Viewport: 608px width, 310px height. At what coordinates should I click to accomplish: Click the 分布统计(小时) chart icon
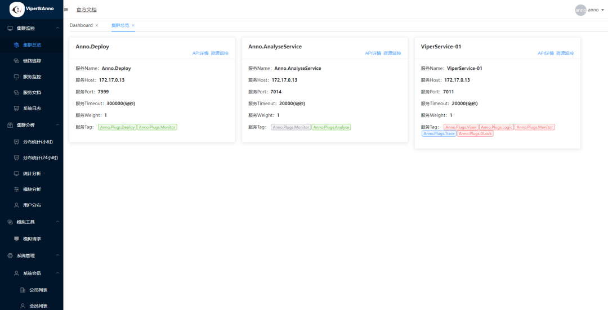coord(16,142)
